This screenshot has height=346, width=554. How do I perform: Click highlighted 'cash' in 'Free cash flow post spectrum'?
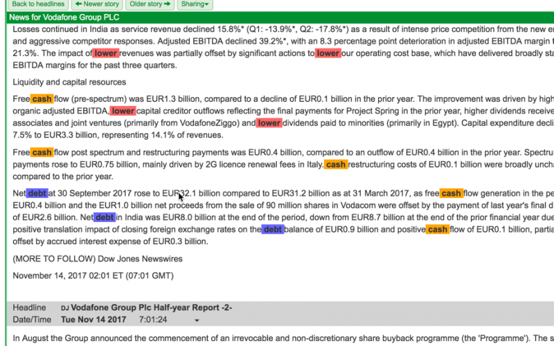pyautogui.click(x=42, y=152)
